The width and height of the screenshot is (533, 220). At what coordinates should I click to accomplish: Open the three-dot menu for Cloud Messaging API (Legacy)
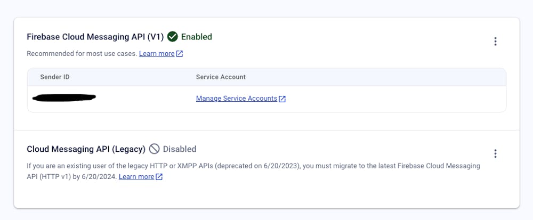pos(495,154)
